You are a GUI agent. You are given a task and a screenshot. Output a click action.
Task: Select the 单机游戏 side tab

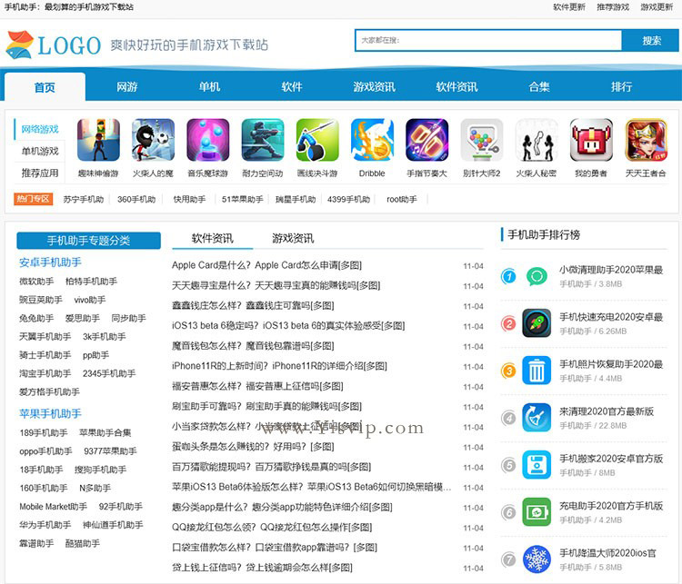[40, 151]
